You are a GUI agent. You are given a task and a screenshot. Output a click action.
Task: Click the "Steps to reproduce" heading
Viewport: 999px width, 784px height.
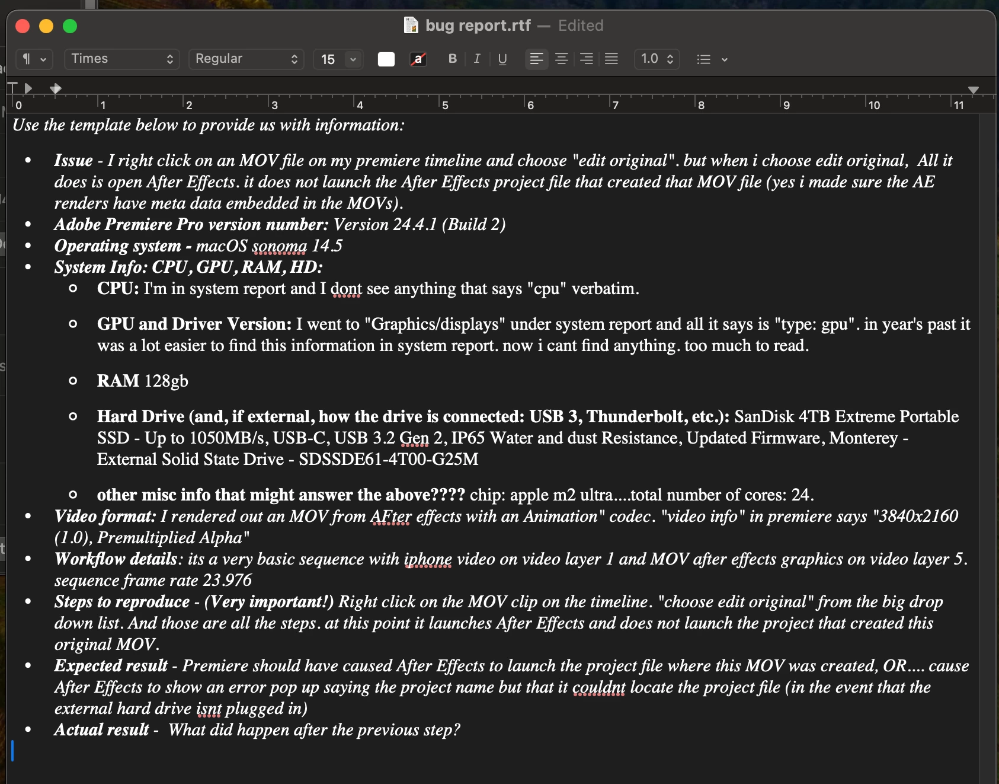121,601
